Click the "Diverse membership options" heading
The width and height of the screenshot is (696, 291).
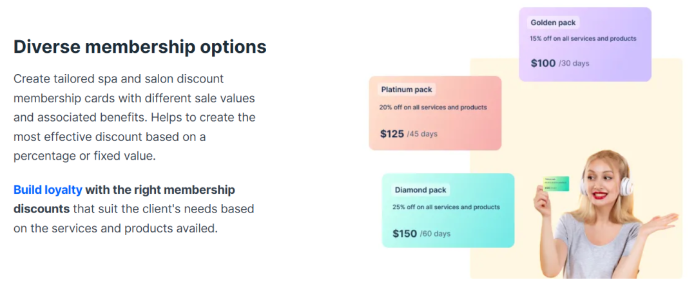coord(140,47)
